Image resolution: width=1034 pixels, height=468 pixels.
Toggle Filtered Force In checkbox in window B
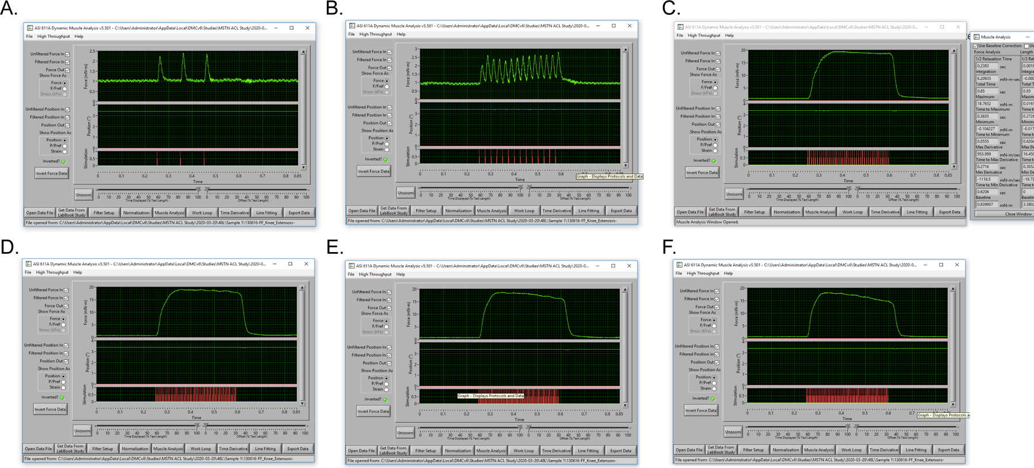389,60
